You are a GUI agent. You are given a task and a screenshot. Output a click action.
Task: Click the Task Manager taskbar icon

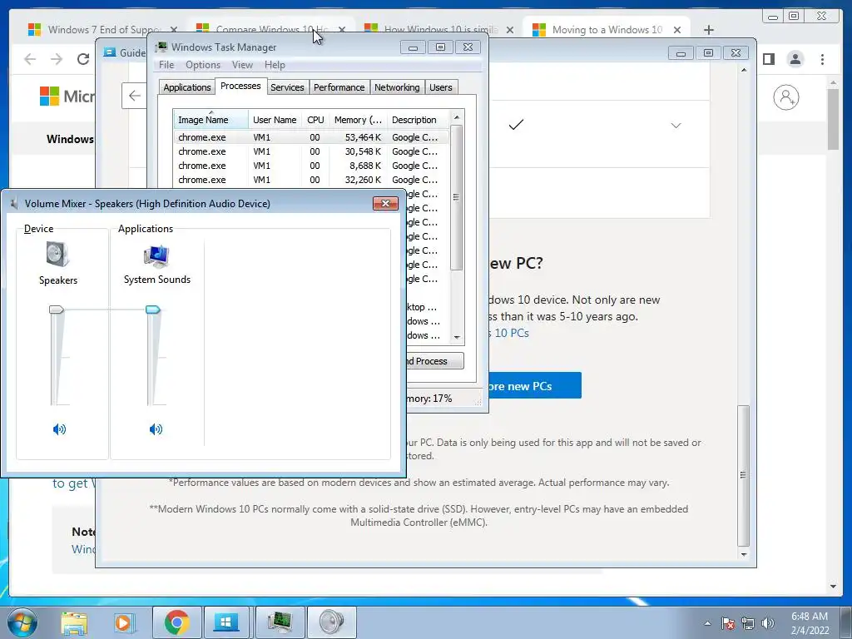pyautogui.click(x=280, y=622)
